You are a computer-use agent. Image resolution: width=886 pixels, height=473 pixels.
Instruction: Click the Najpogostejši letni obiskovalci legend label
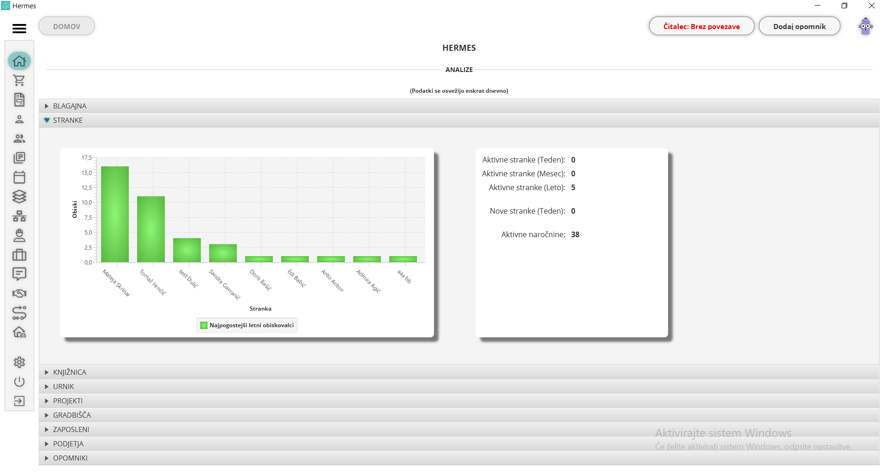(x=252, y=325)
